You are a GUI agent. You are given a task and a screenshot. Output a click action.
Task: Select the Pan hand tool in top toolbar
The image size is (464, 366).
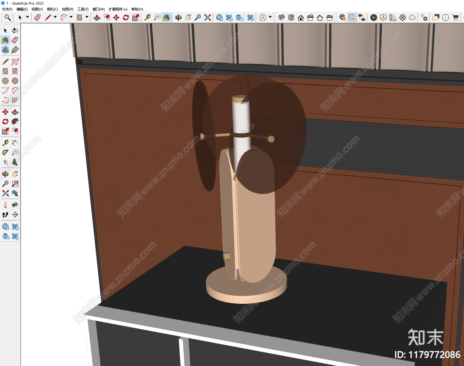[188, 18]
